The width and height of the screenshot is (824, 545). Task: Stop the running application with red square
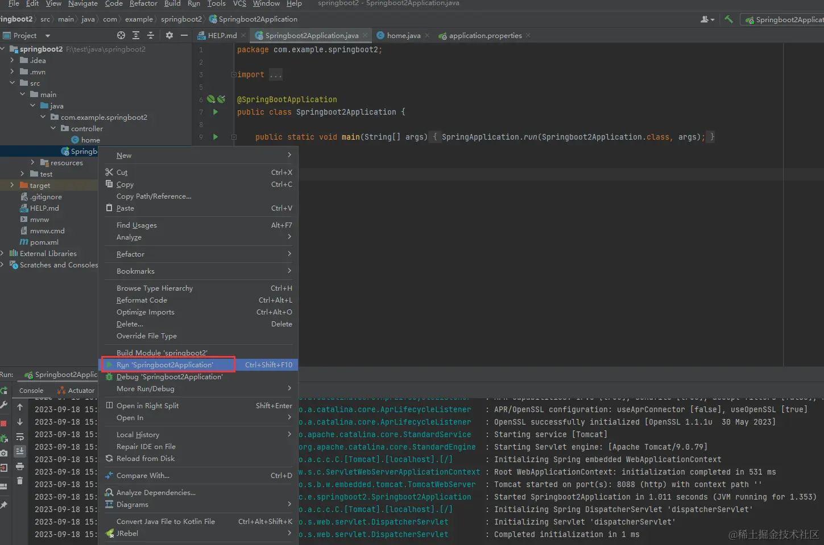tap(3, 424)
